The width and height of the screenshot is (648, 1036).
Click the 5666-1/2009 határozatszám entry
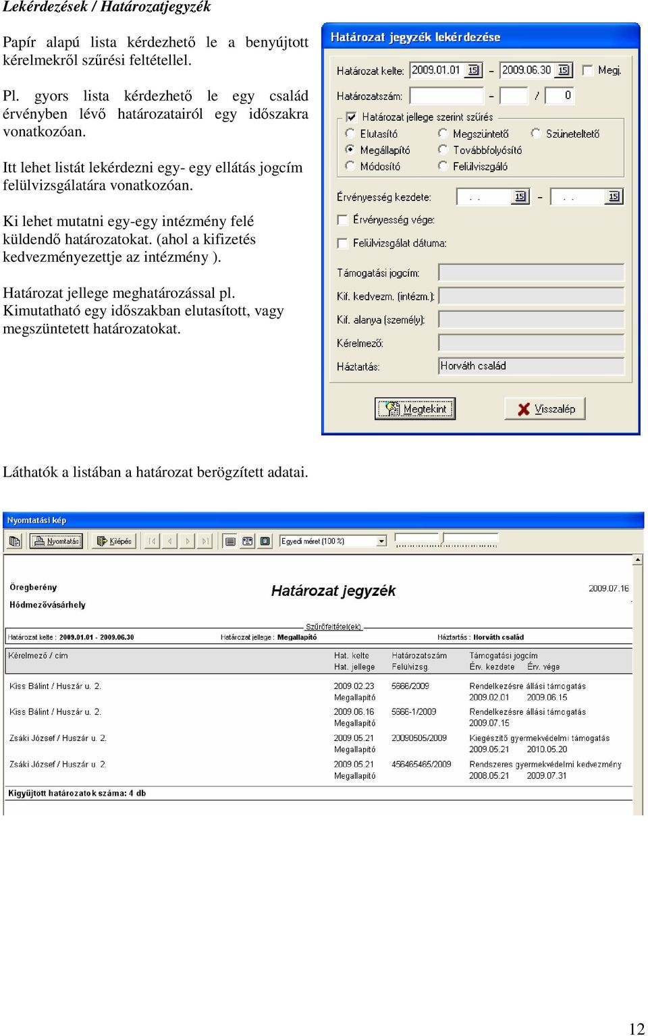[414, 711]
